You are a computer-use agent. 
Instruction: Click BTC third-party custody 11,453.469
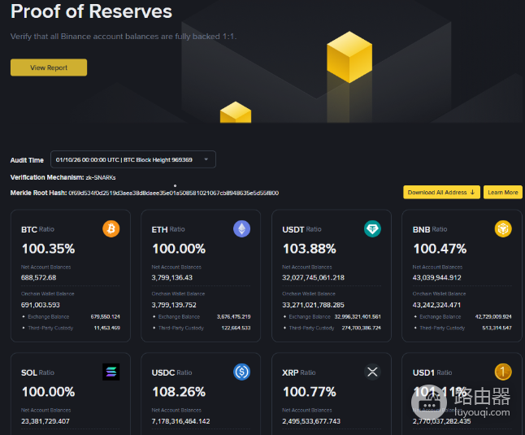[106, 328]
